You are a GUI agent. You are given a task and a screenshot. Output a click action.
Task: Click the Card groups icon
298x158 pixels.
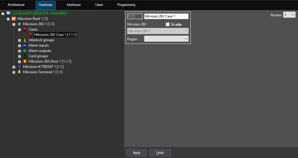point(25,56)
